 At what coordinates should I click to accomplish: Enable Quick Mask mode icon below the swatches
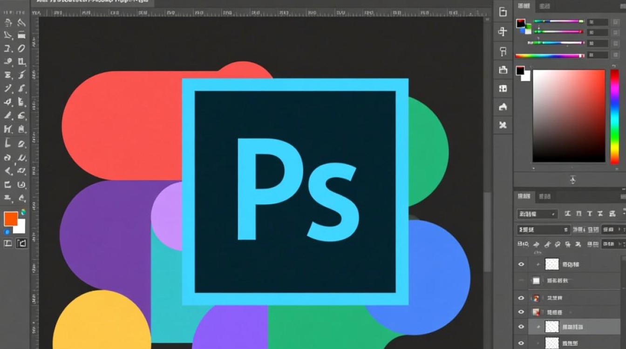pyautogui.click(x=21, y=243)
